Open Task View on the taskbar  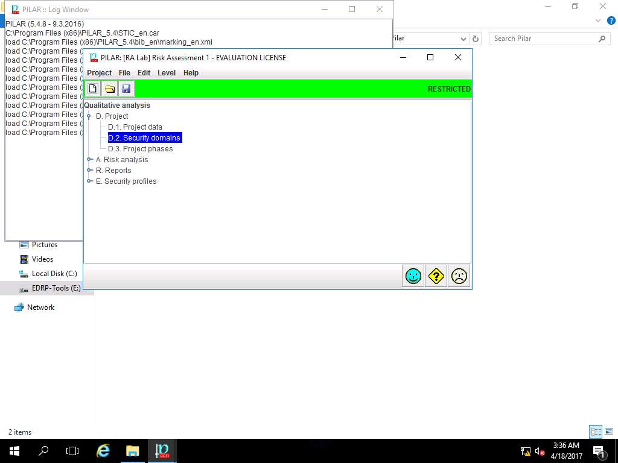pyautogui.click(x=72, y=451)
